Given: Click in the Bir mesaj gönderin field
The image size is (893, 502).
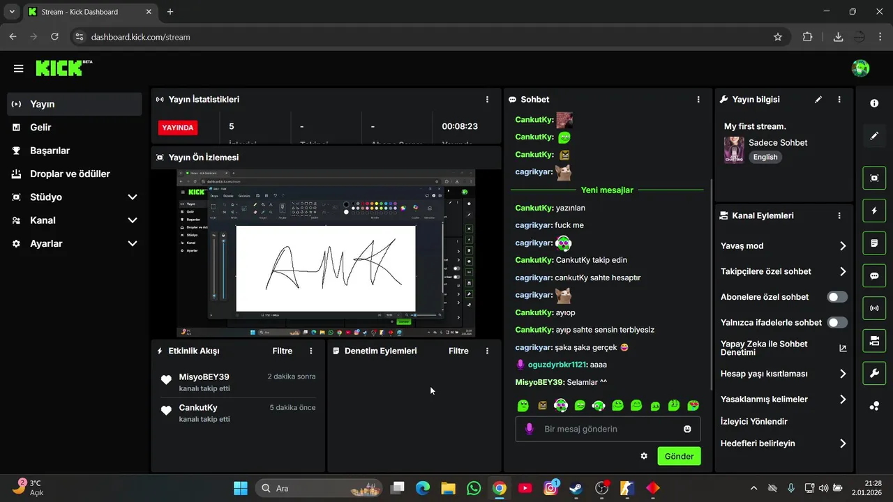Looking at the screenshot, I should click(x=607, y=429).
